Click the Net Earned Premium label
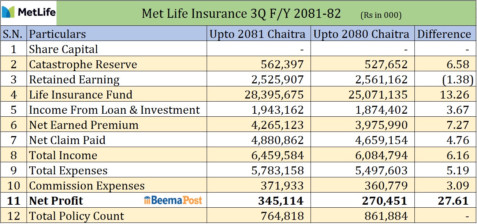Image resolution: width=477 pixels, height=224 pixels. (84, 125)
